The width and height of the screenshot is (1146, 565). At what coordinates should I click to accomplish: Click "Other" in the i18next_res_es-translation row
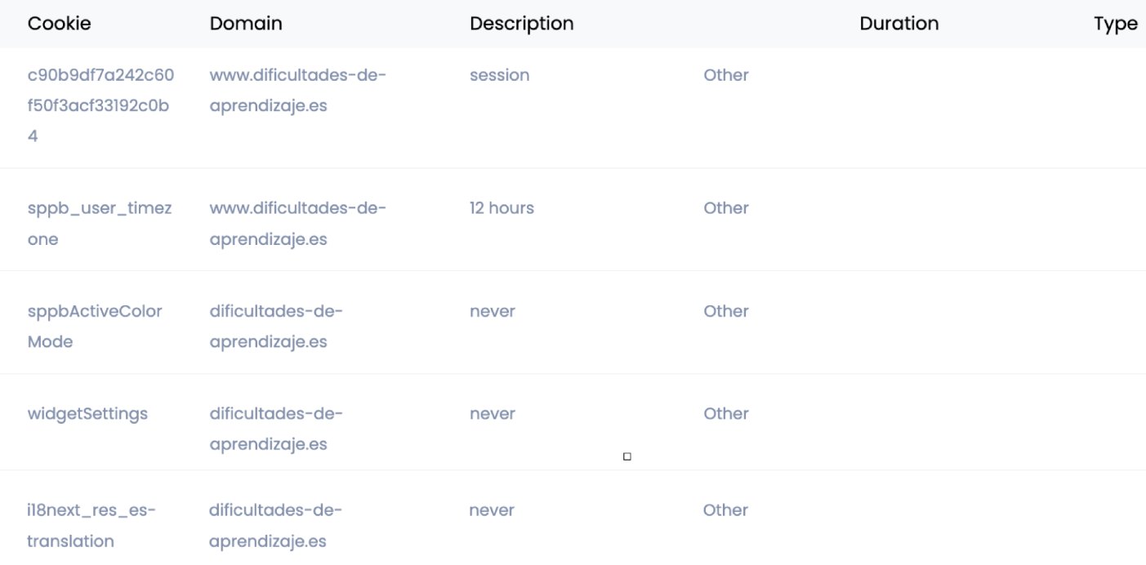pos(725,510)
